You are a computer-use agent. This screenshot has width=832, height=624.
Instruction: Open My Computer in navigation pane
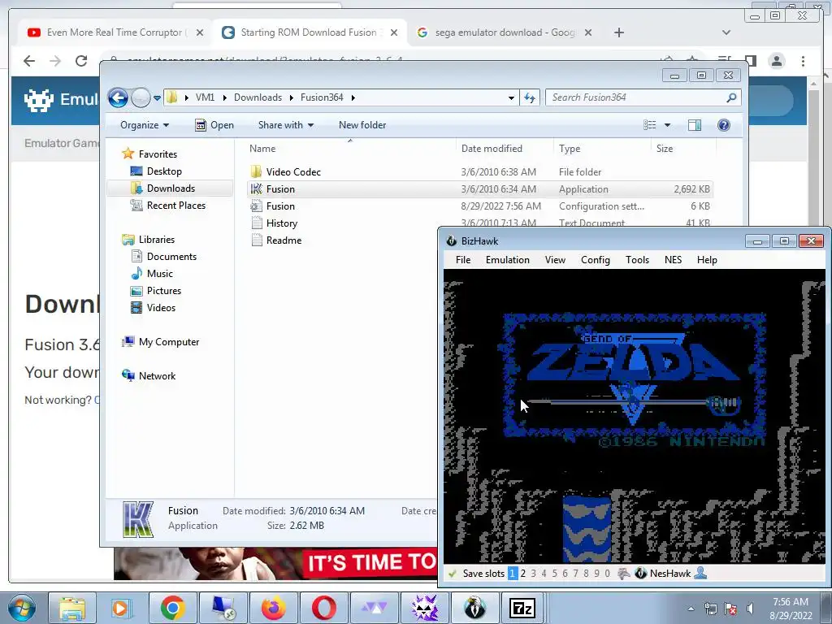click(169, 342)
